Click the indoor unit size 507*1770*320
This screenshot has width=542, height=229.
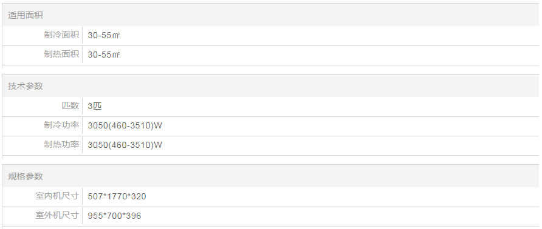117,196
